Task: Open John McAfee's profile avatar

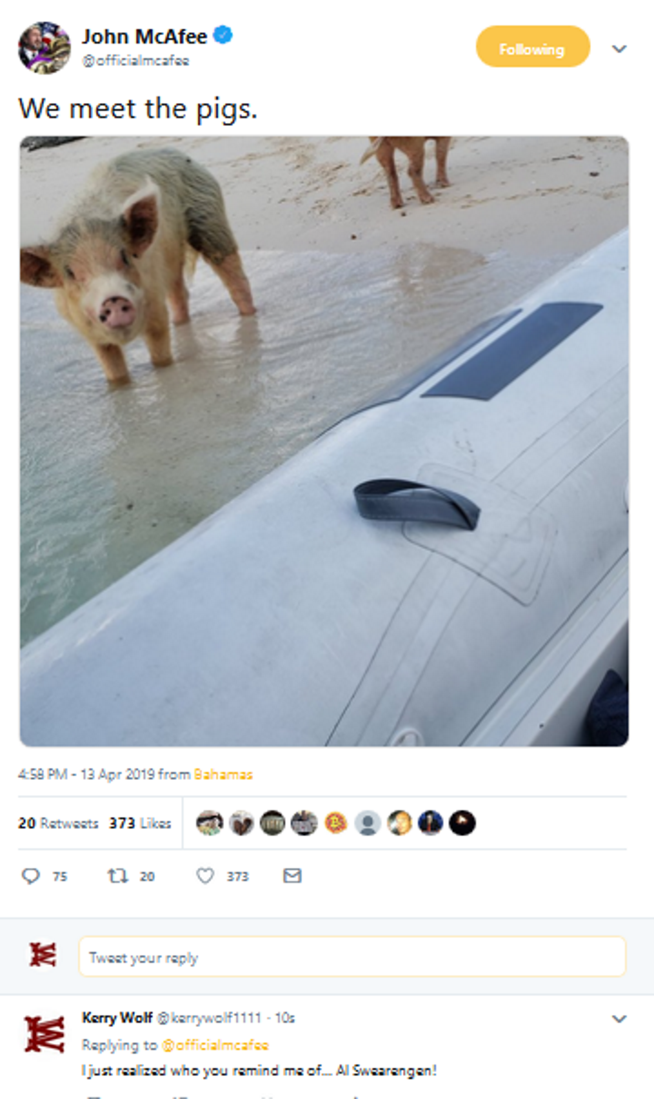Action: 44,48
